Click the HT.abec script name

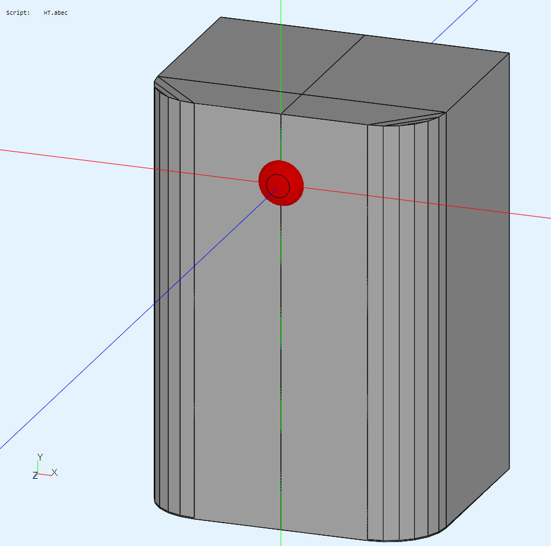click(x=55, y=13)
